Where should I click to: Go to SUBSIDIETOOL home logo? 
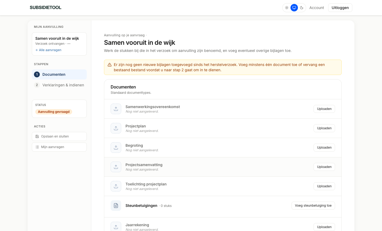point(45,7)
